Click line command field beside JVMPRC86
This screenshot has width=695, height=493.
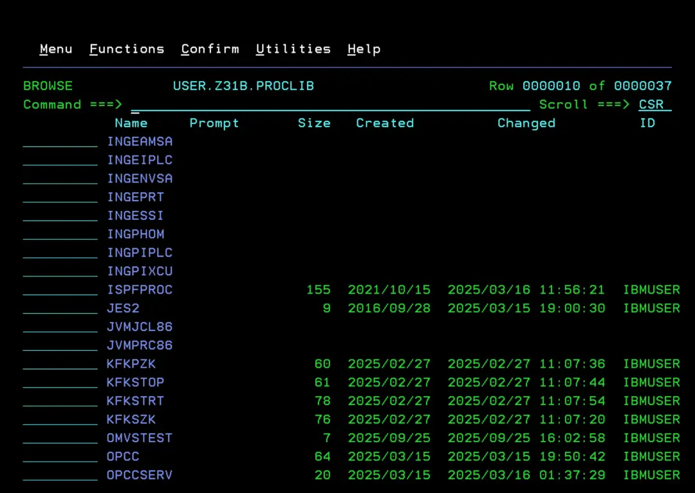point(60,346)
